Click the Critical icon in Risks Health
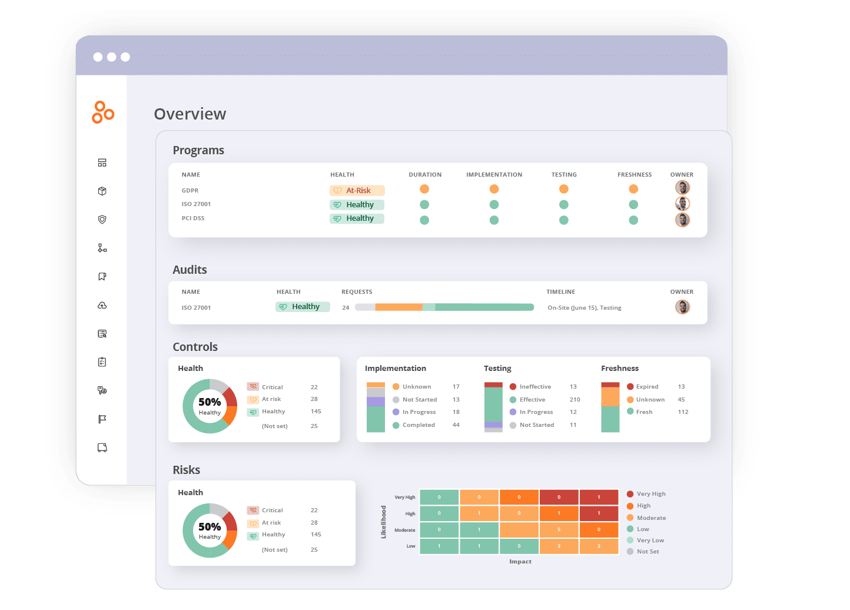This screenshot has width=850, height=610. tap(253, 510)
